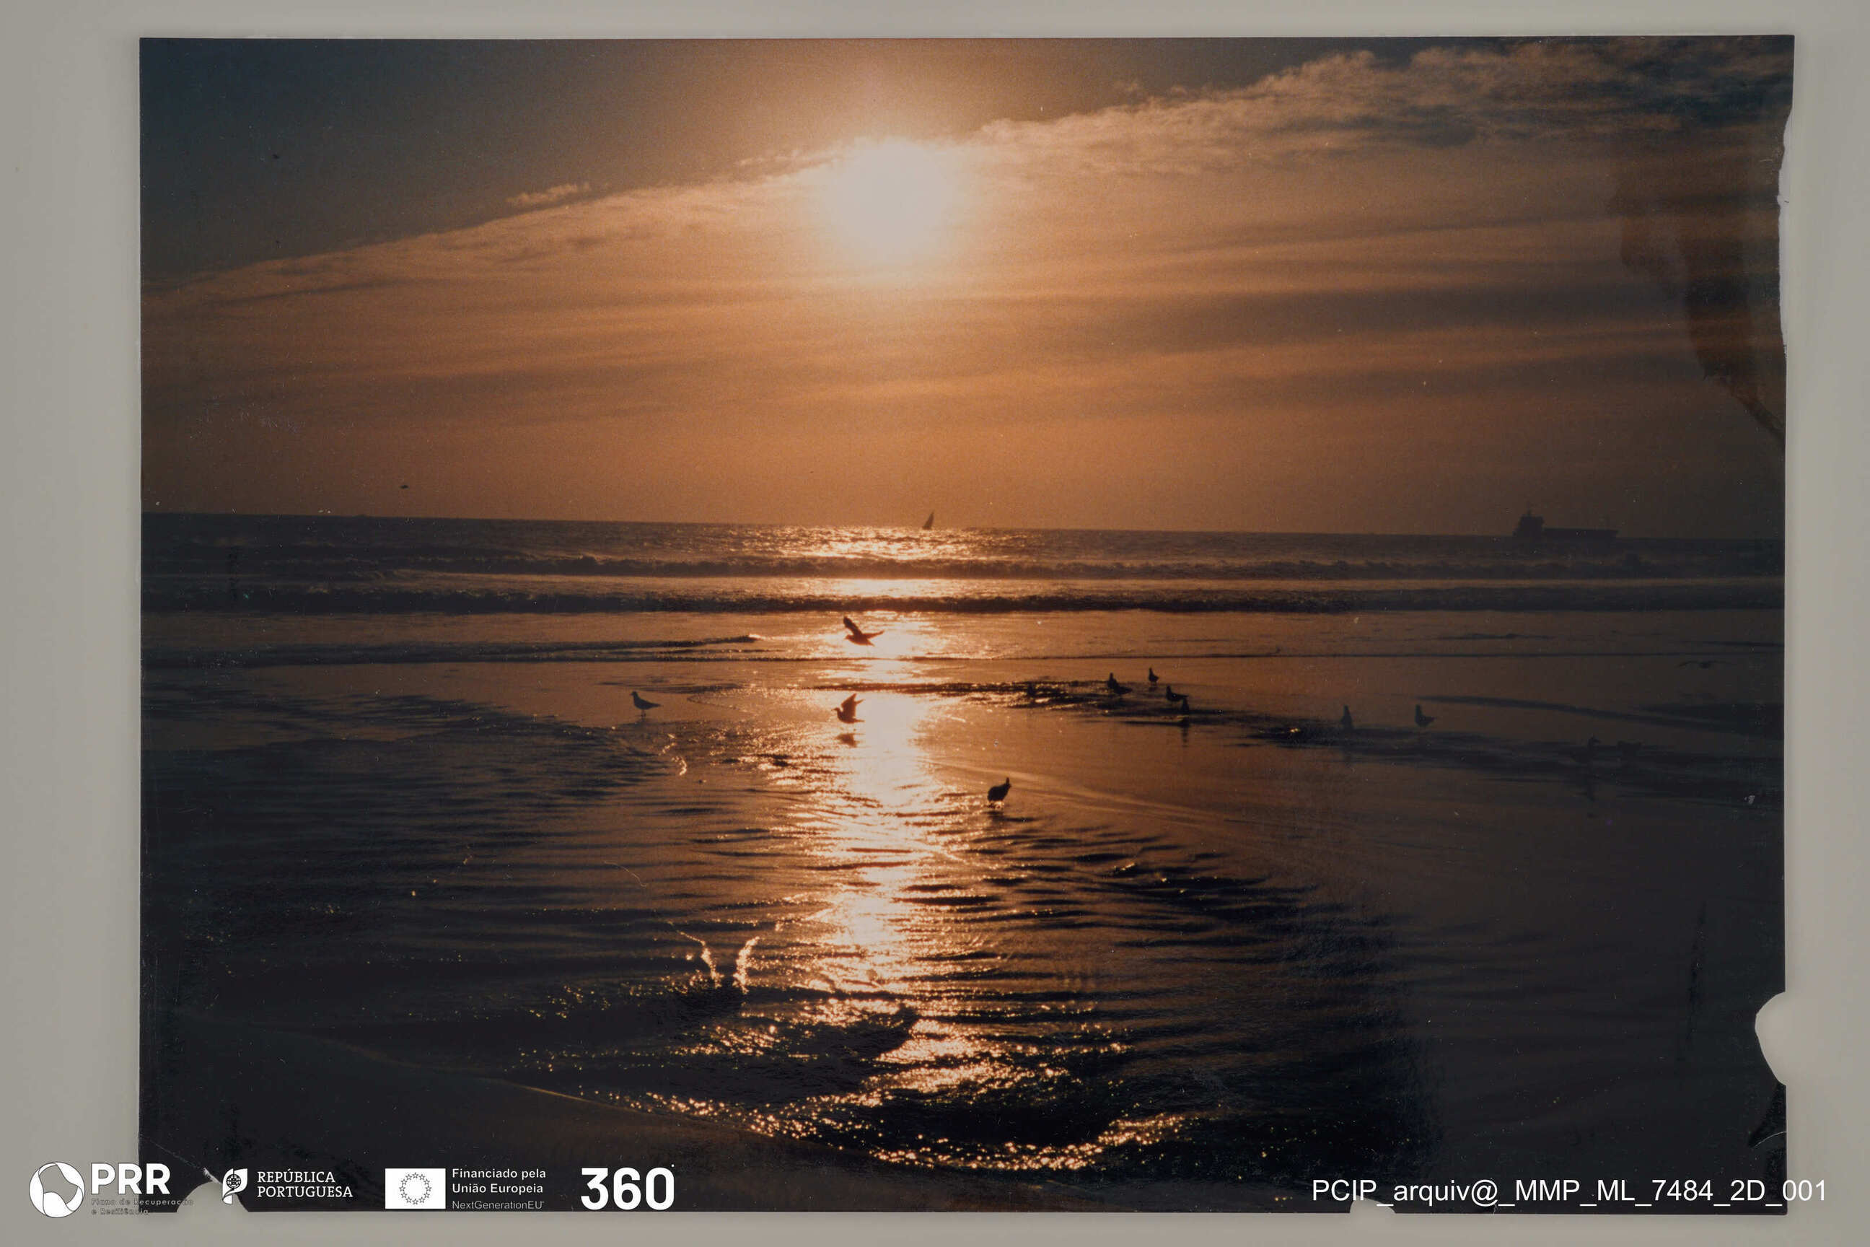Click the bird standing in foreground shallows

pos(998,790)
